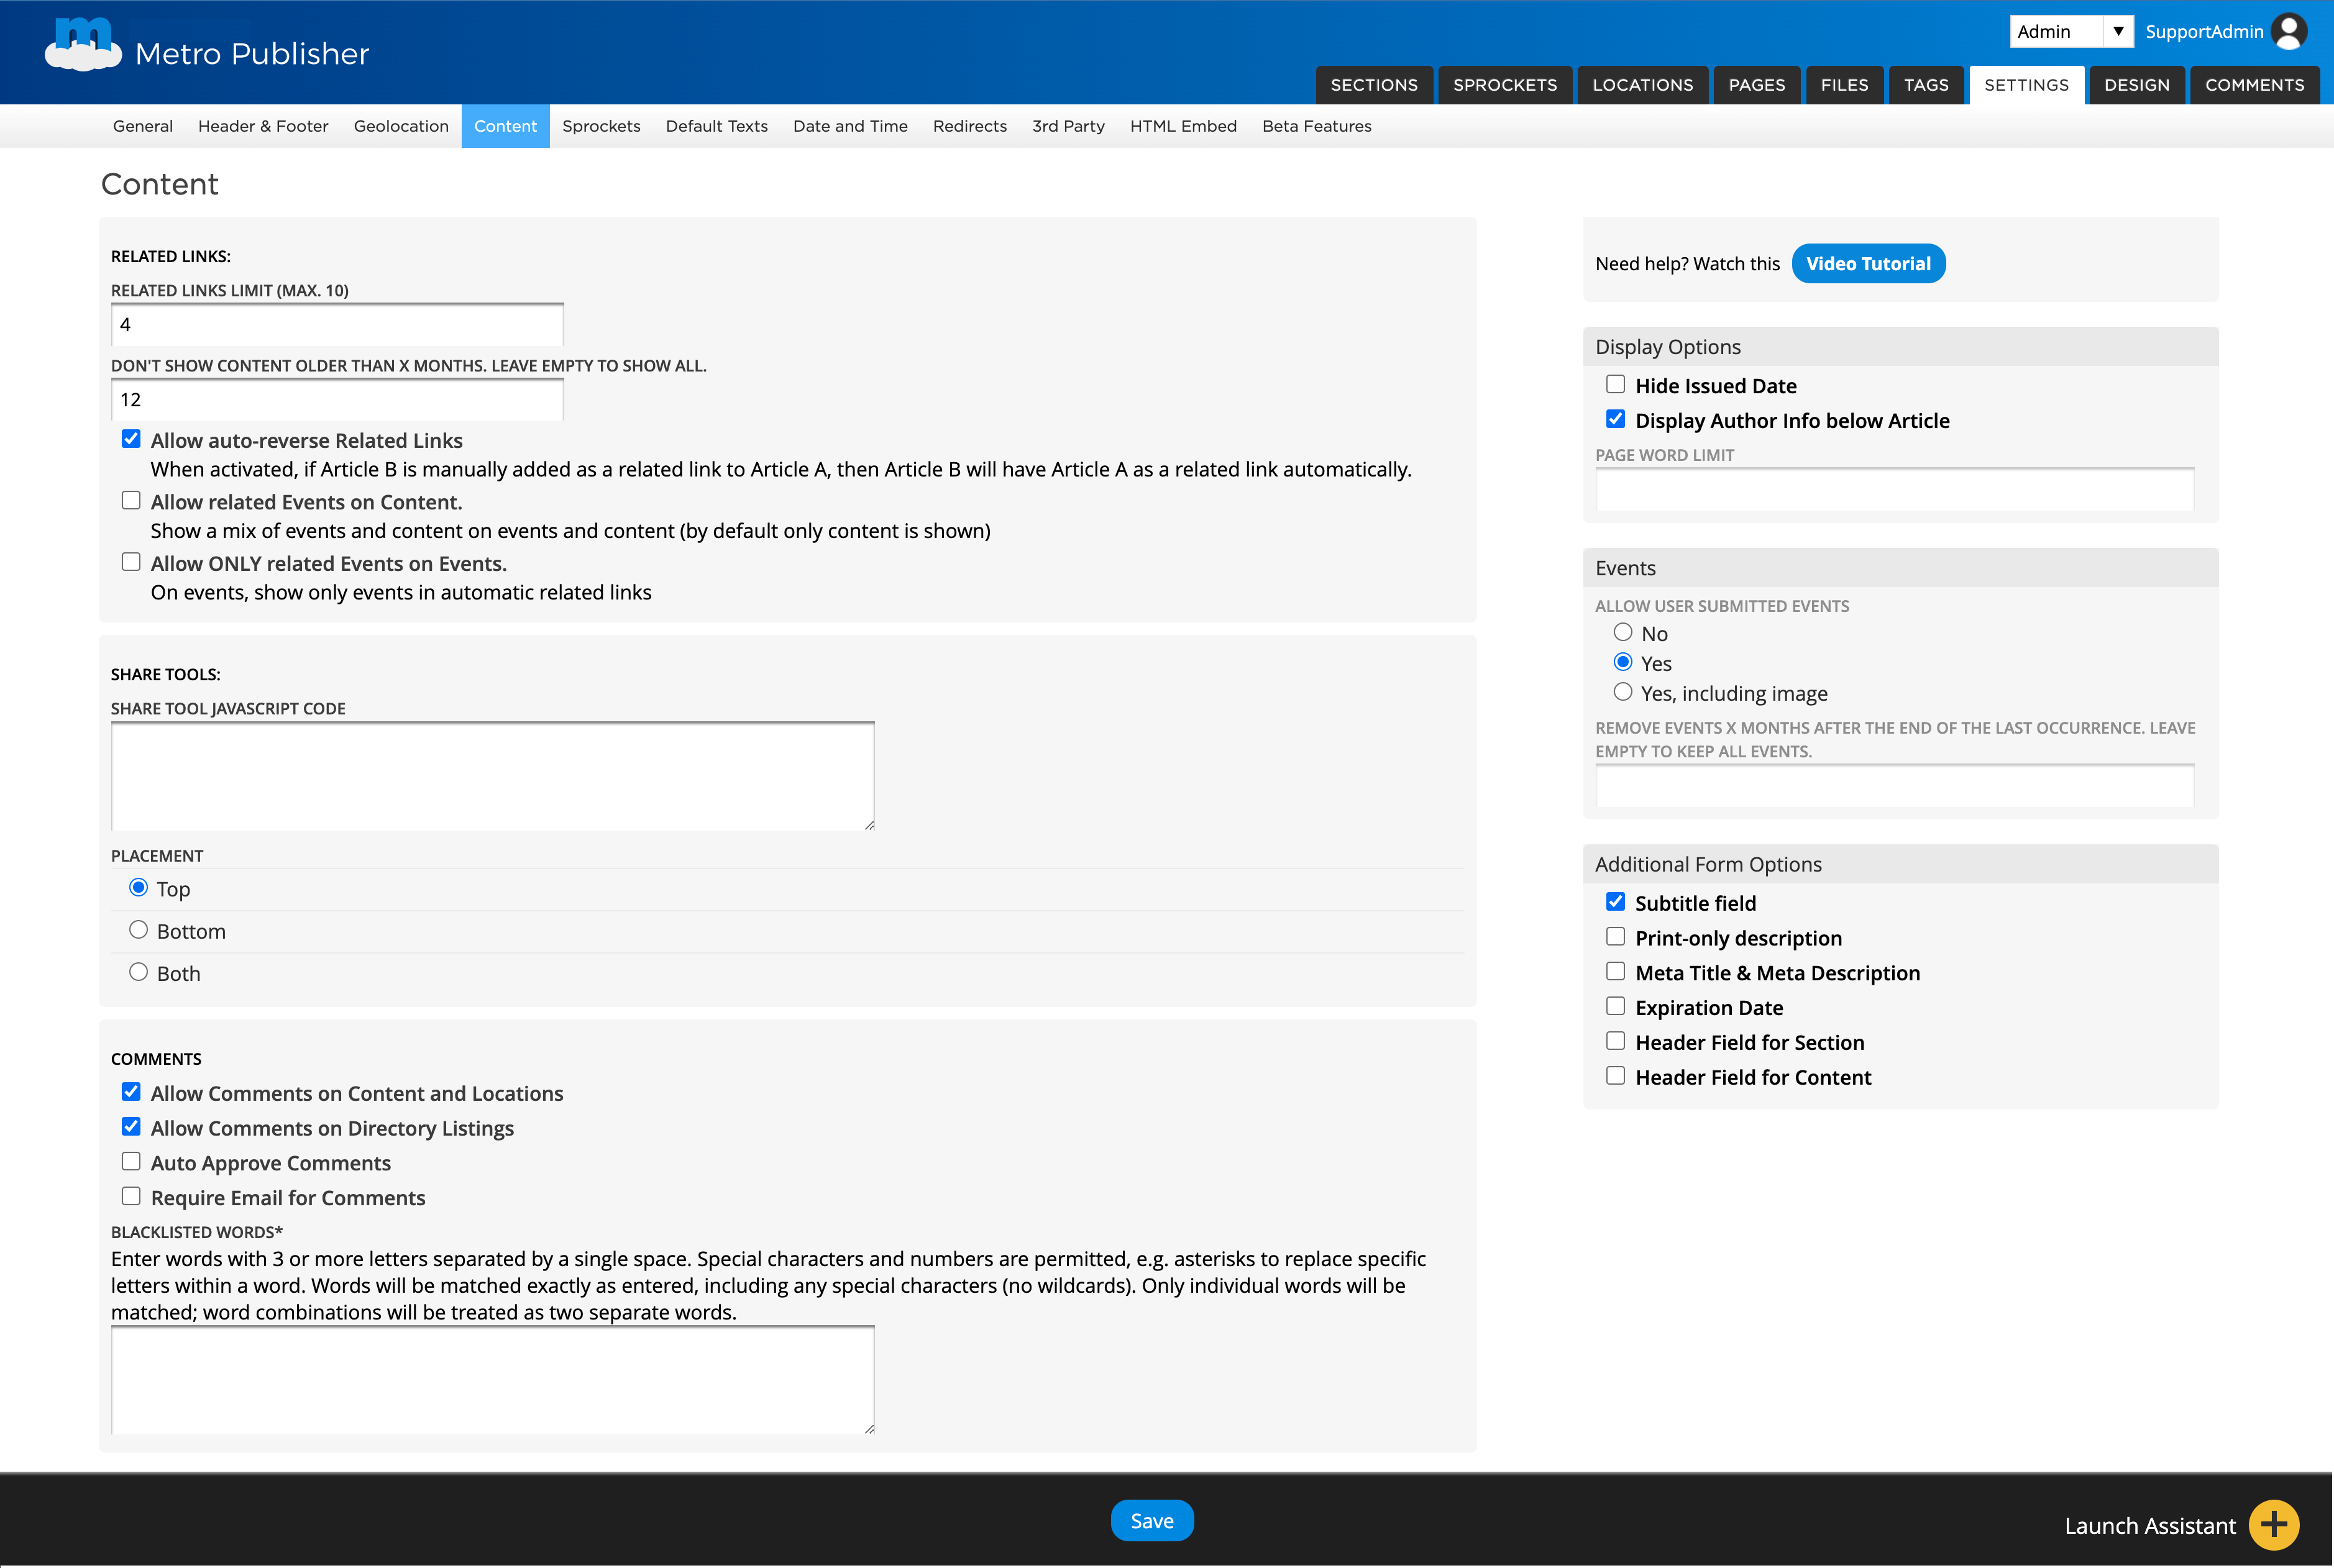Switch to the Sprockets settings tab
This screenshot has height=1568, width=2334.
601,126
